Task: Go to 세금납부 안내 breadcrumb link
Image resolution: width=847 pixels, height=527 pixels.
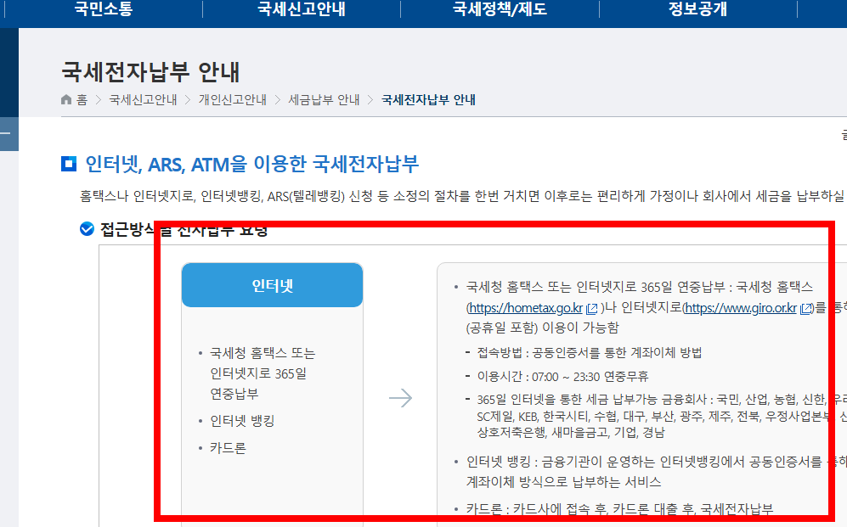Action: [x=324, y=100]
